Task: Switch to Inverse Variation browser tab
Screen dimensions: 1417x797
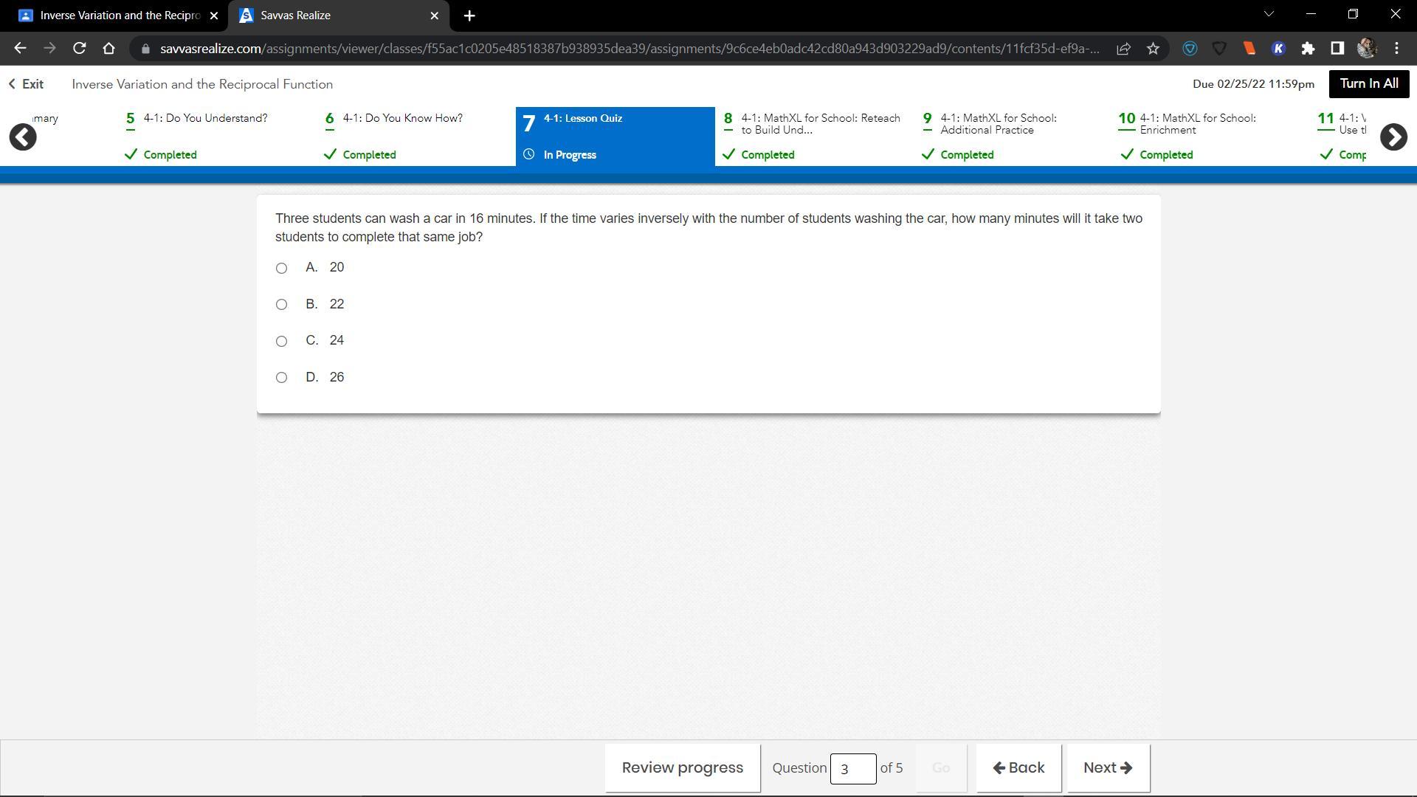Action: (118, 15)
